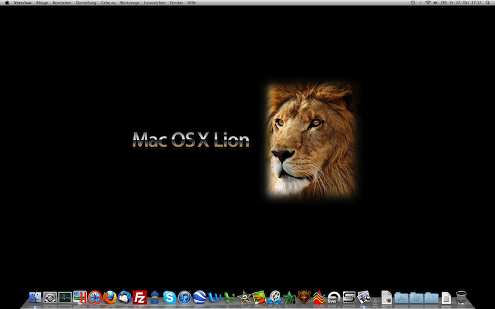This screenshot has width=495, height=309.
Task: Open Activity Monitor in the dock
Action: pyautogui.click(x=65, y=298)
